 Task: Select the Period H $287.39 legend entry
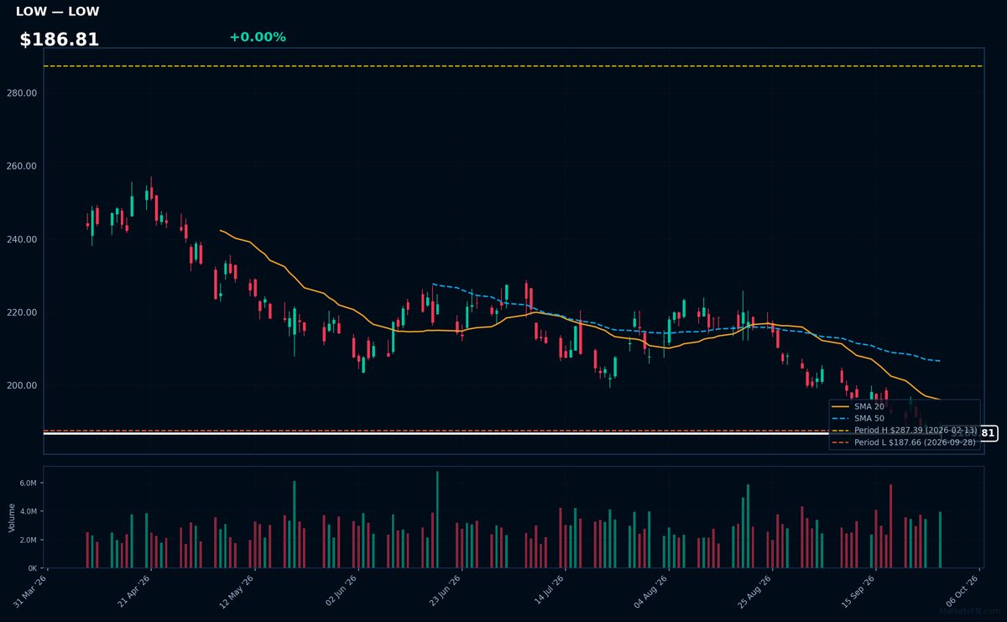[905, 430]
